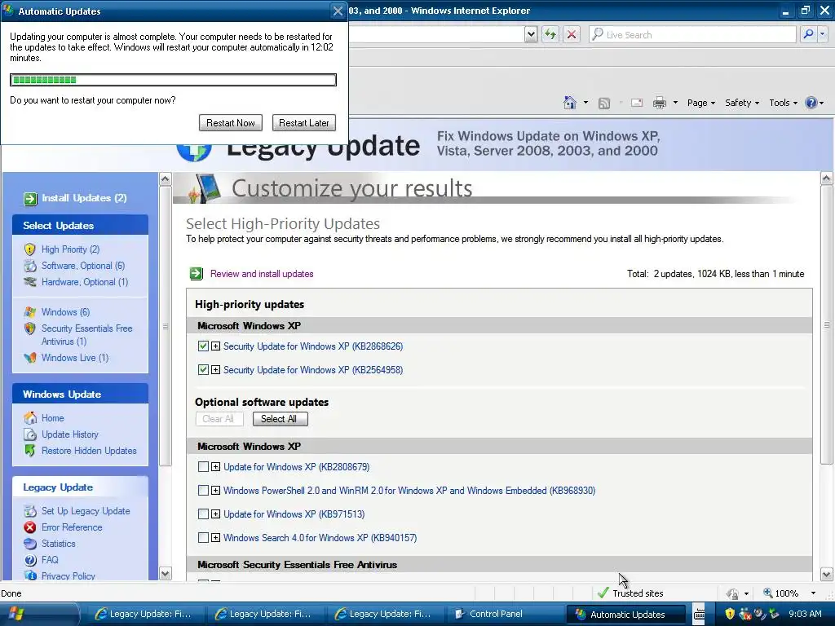Expand details for KB2808679 update
835x626 pixels.
[215, 467]
